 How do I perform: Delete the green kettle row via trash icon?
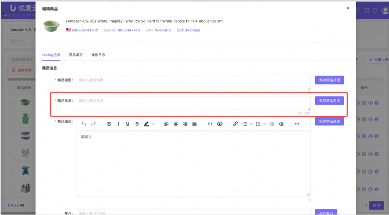pos(377,119)
